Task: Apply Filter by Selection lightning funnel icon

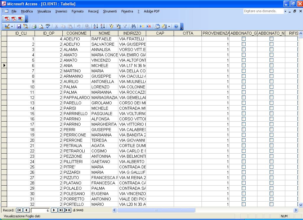Action: (111, 26)
